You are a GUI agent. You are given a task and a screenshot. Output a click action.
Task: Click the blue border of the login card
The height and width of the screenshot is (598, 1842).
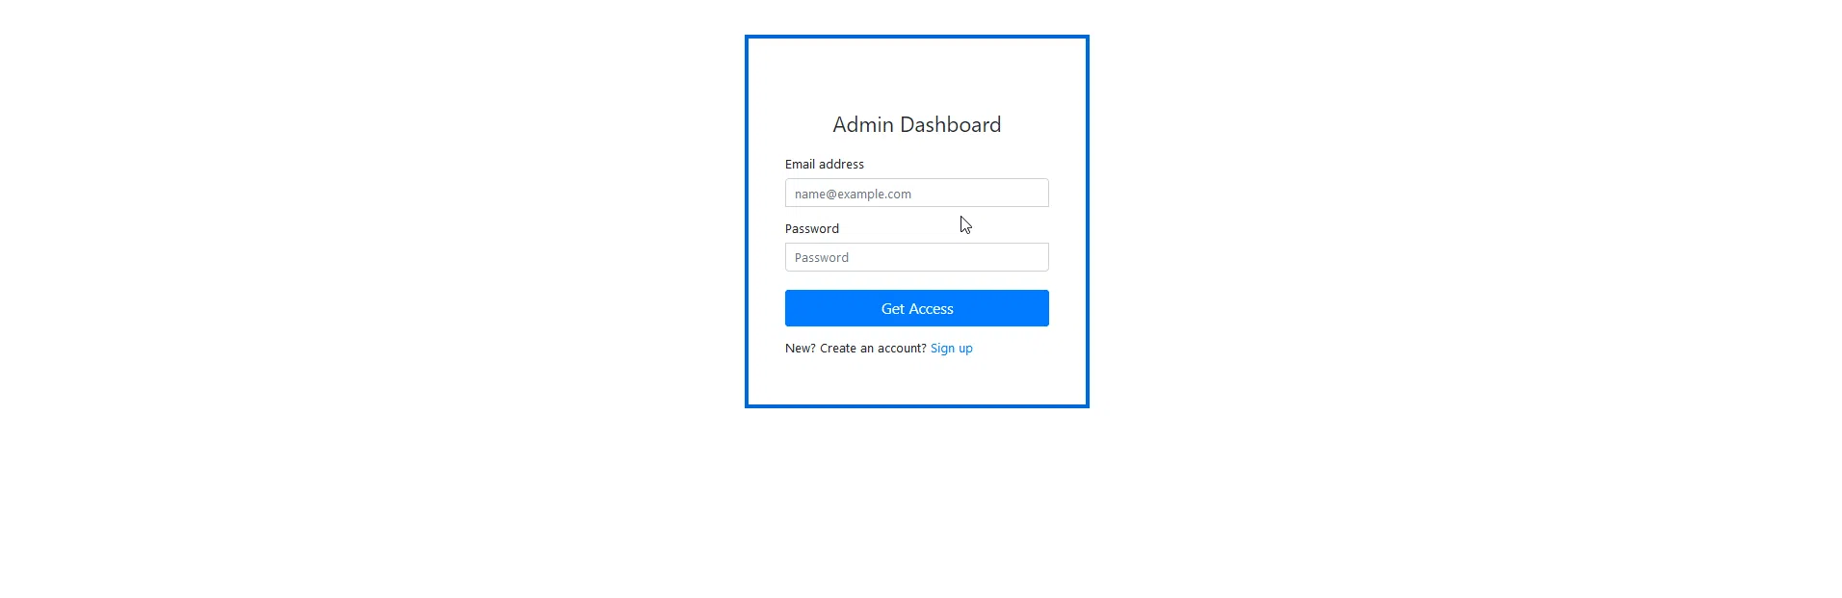click(747, 221)
